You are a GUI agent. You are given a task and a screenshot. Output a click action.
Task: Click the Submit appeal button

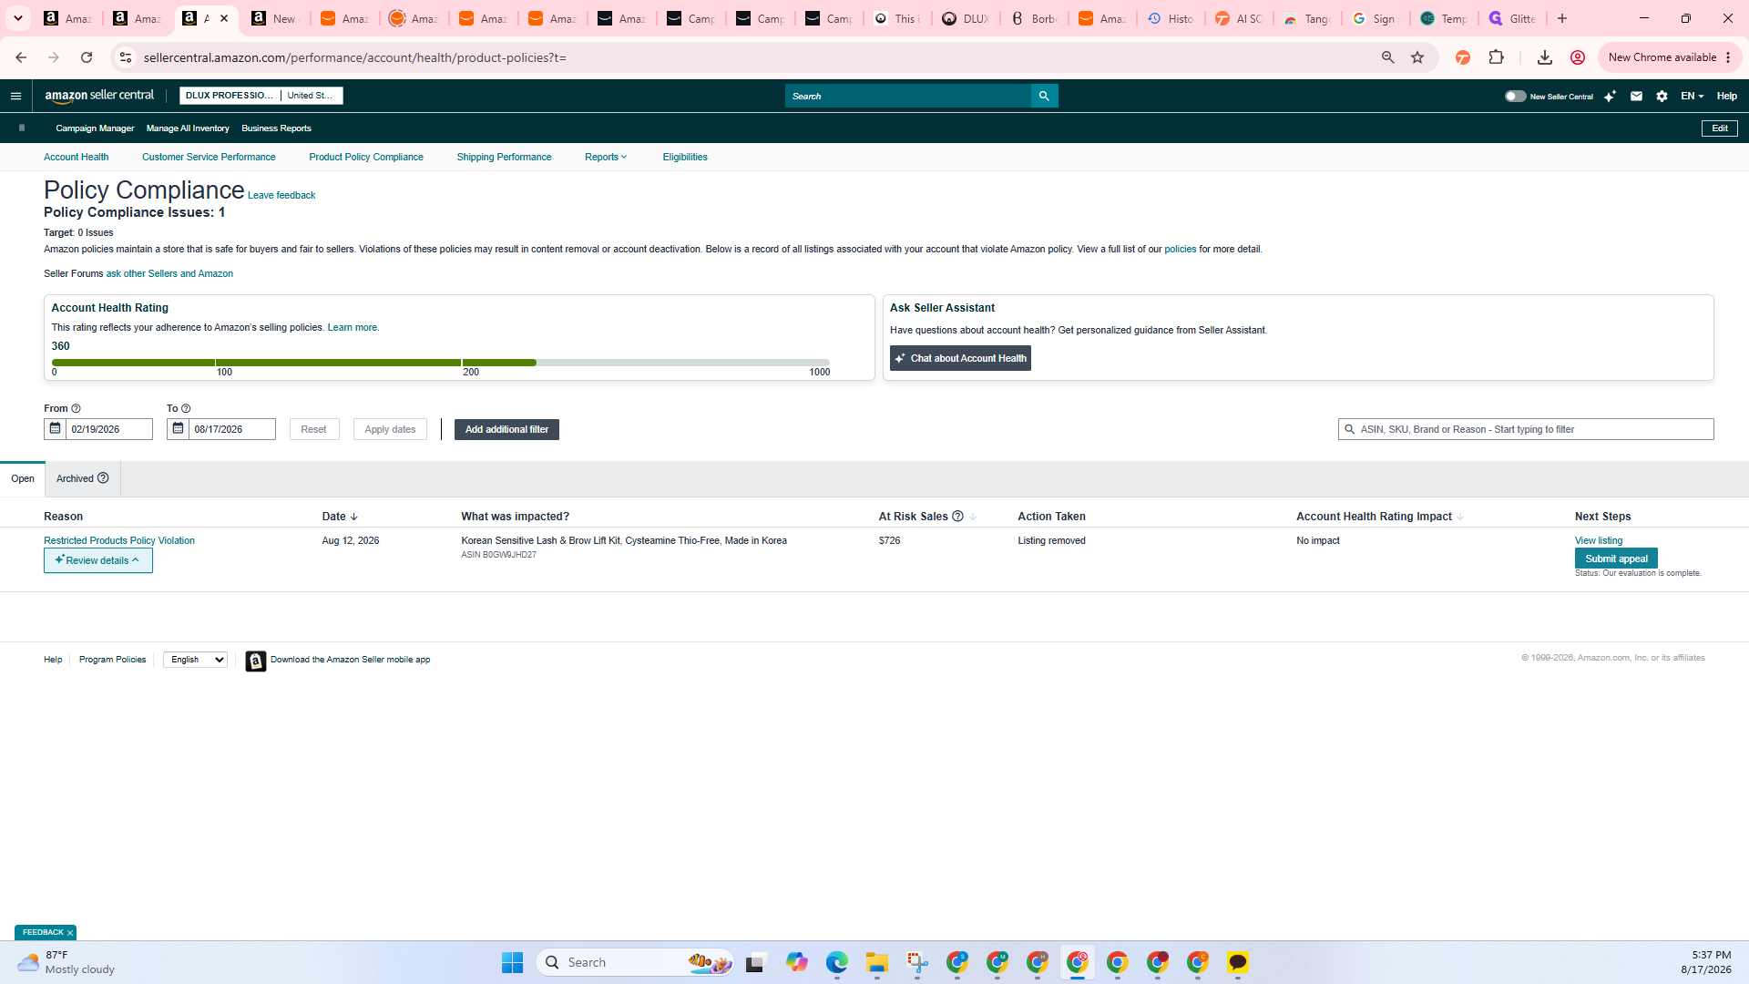(x=1616, y=559)
